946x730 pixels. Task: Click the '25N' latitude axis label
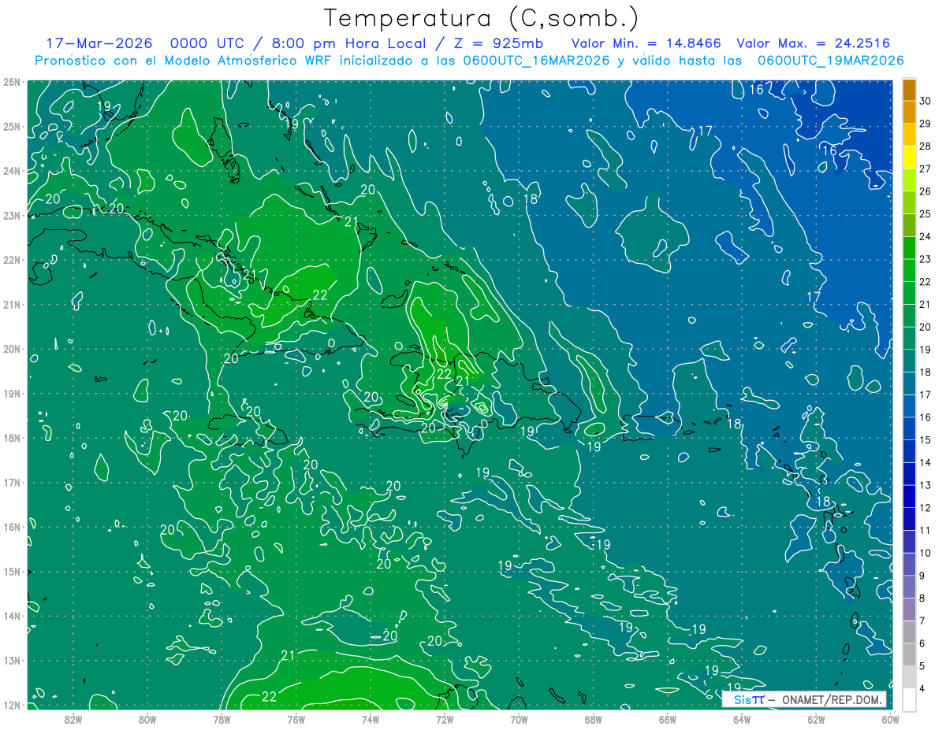click(x=12, y=126)
